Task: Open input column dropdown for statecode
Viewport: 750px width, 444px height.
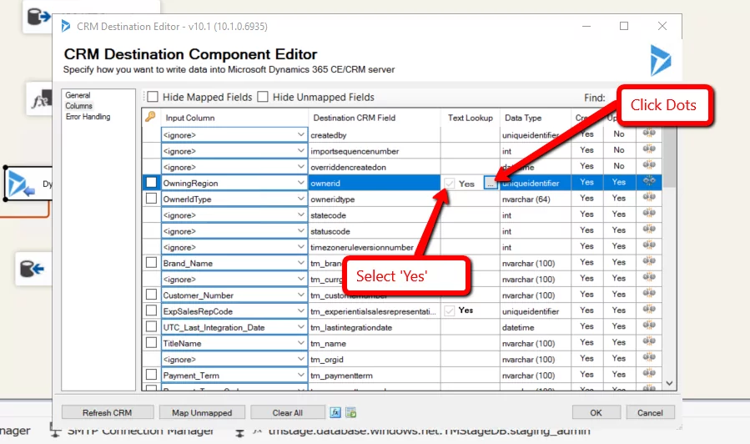Action: pos(300,214)
